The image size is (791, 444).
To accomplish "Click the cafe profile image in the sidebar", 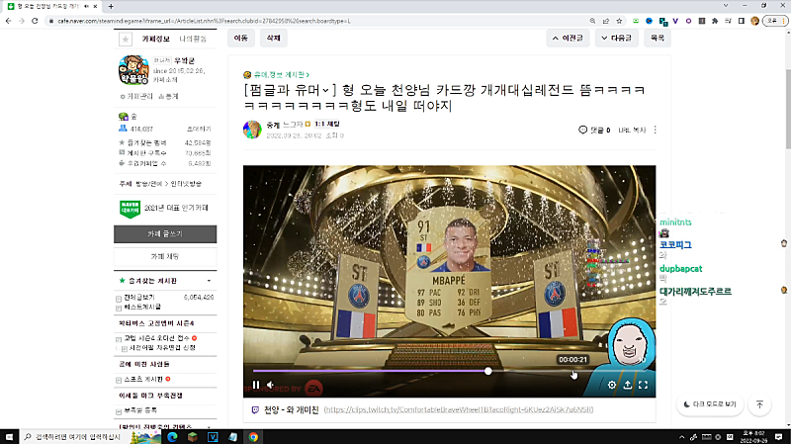I will click(133, 70).
